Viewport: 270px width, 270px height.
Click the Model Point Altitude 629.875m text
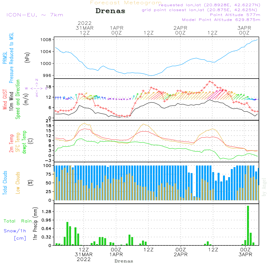tap(221, 20)
